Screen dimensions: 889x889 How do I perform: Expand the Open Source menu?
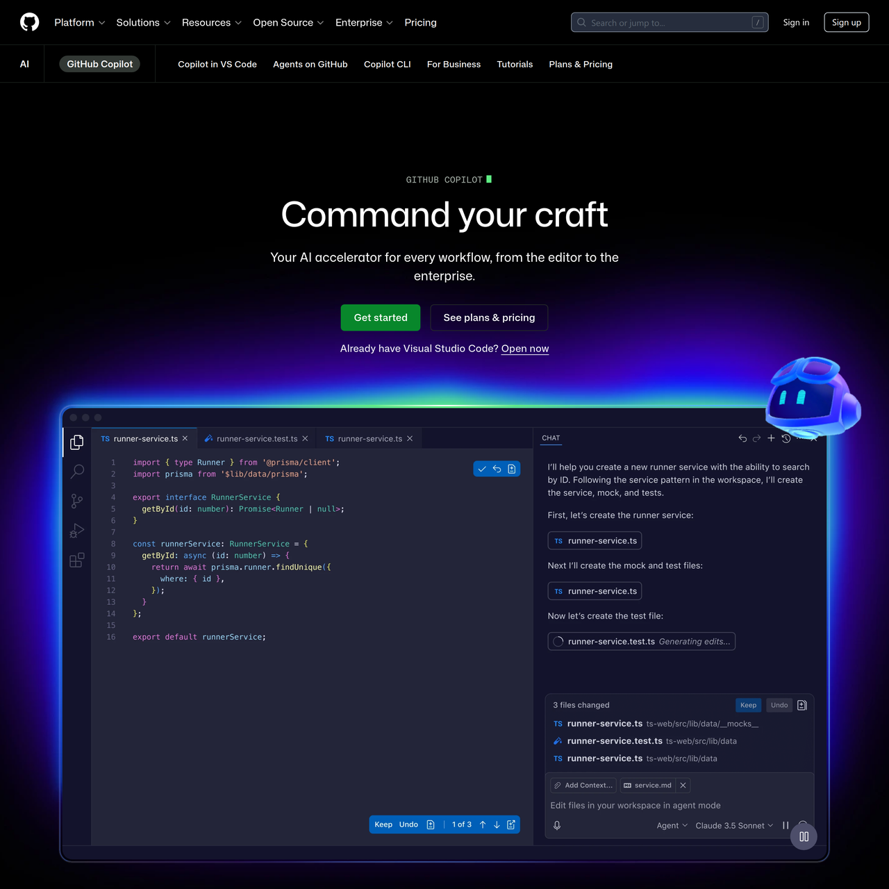288,22
